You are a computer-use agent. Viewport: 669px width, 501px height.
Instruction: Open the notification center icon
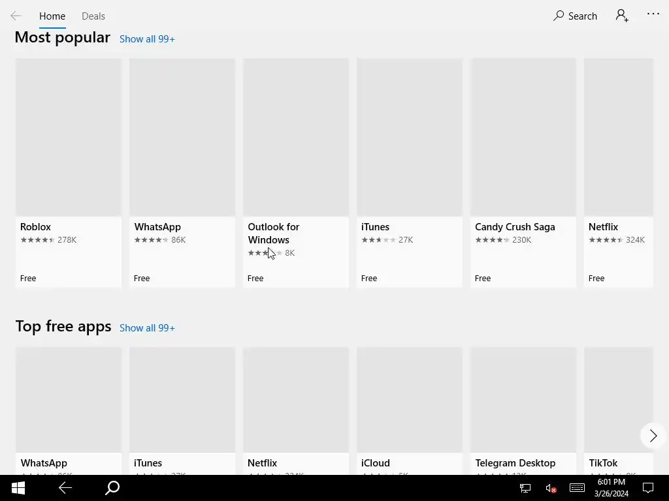(648, 488)
